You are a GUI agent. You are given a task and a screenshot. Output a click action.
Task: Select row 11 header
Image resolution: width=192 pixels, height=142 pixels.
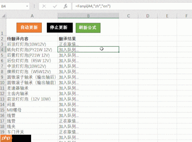[3, 88]
